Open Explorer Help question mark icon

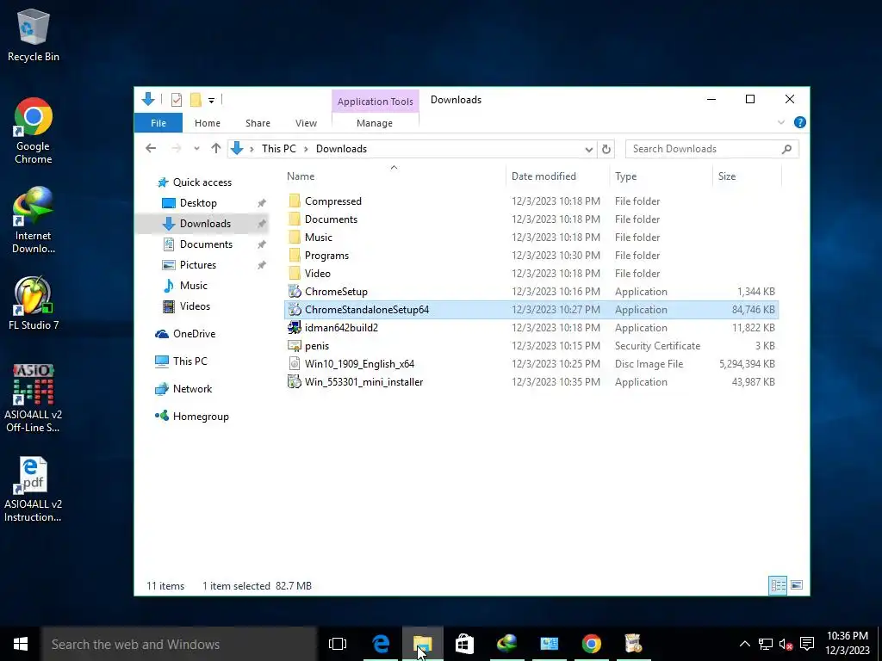[799, 122]
